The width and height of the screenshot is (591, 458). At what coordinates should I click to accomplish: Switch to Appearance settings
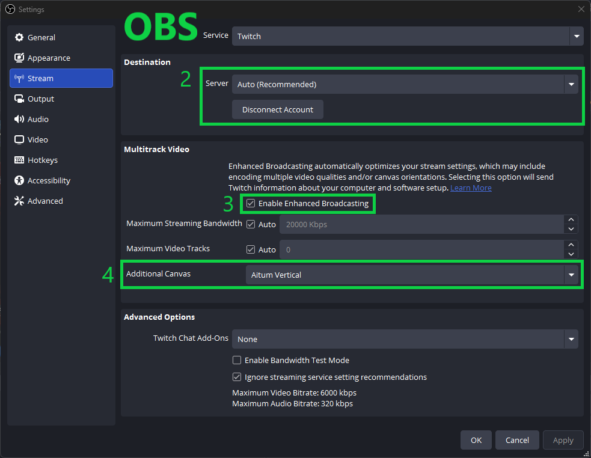point(61,58)
